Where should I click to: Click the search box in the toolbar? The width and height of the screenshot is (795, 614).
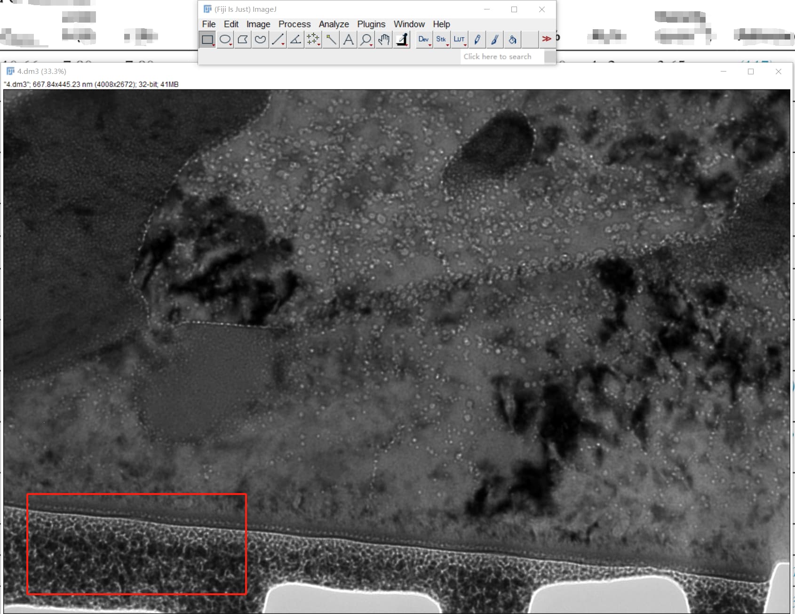(x=499, y=56)
